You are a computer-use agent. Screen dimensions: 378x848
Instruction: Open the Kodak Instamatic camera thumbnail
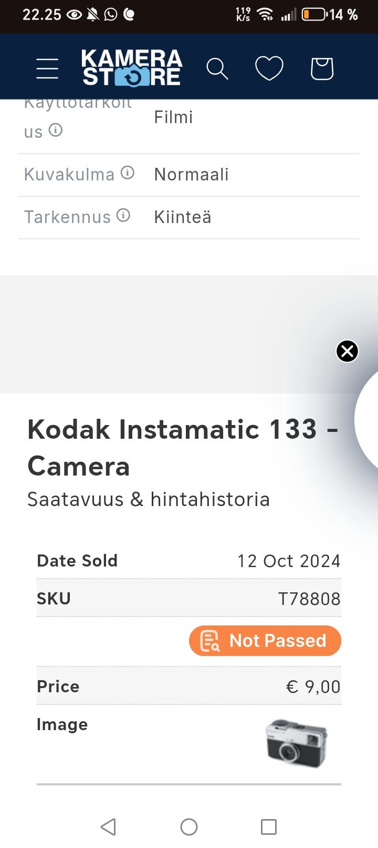click(x=296, y=743)
